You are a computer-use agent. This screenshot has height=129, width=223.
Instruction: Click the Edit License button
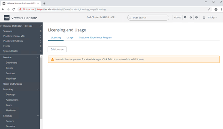(x=57, y=49)
